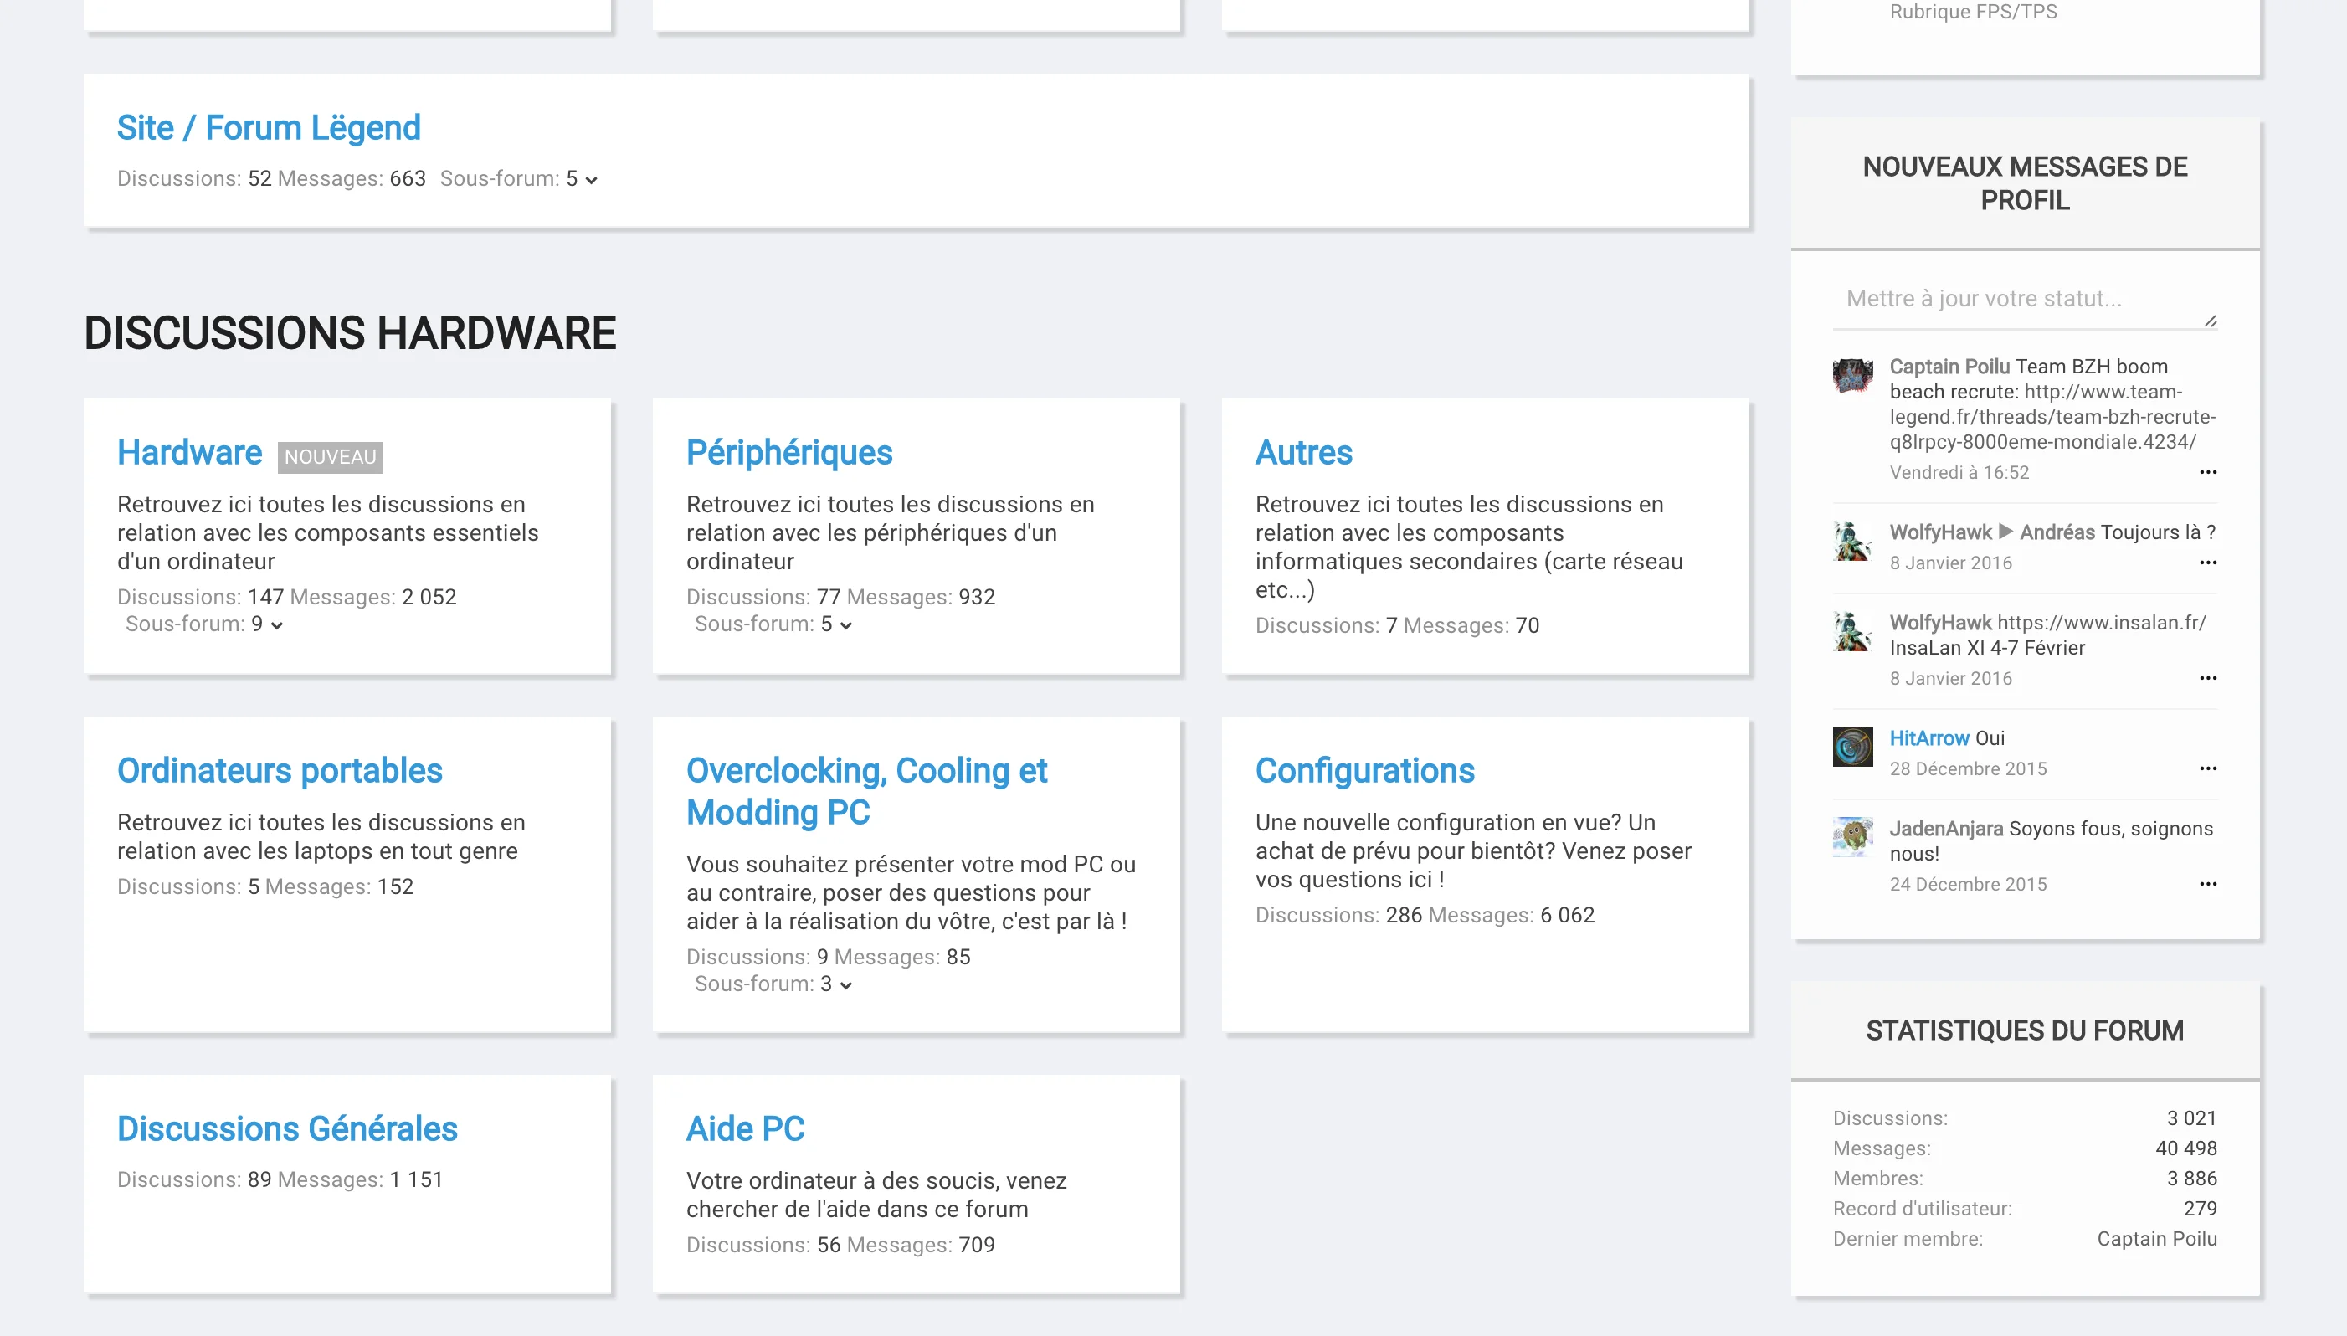The width and height of the screenshot is (2347, 1336).
Task: Click Captain Poilu's avatar thumbnail
Action: [x=1851, y=376]
